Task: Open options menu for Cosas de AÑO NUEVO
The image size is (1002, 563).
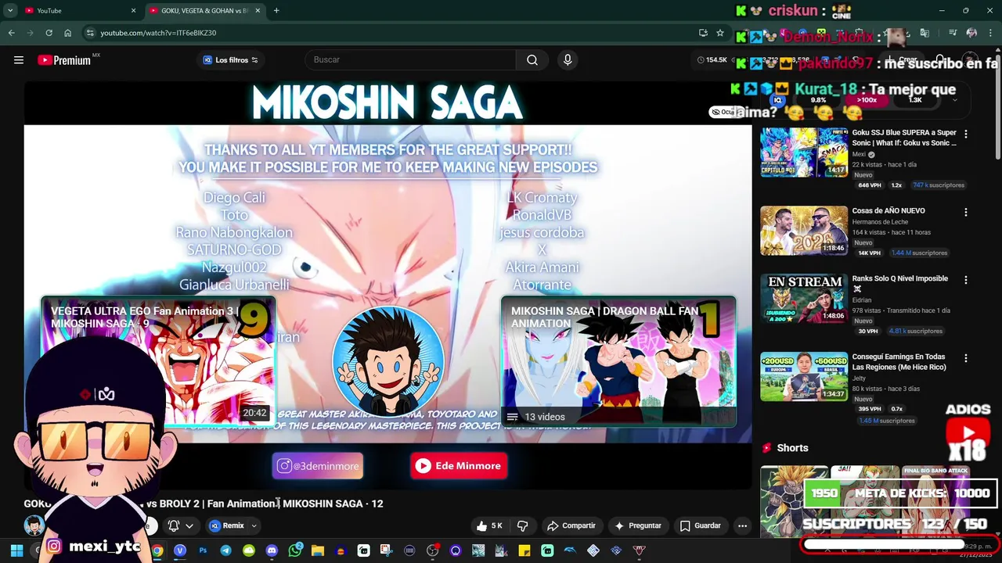Action: coord(965,212)
